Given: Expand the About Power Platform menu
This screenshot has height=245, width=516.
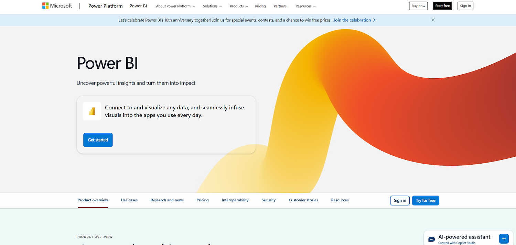Looking at the screenshot, I should pyautogui.click(x=175, y=6).
